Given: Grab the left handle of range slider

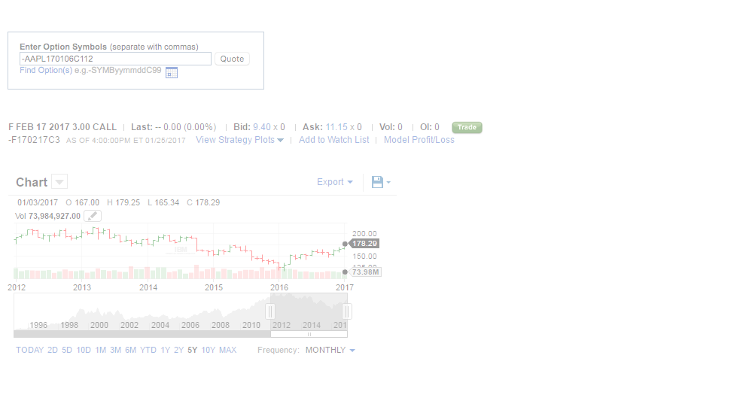Looking at the screenshot, I should pos(270,311).
